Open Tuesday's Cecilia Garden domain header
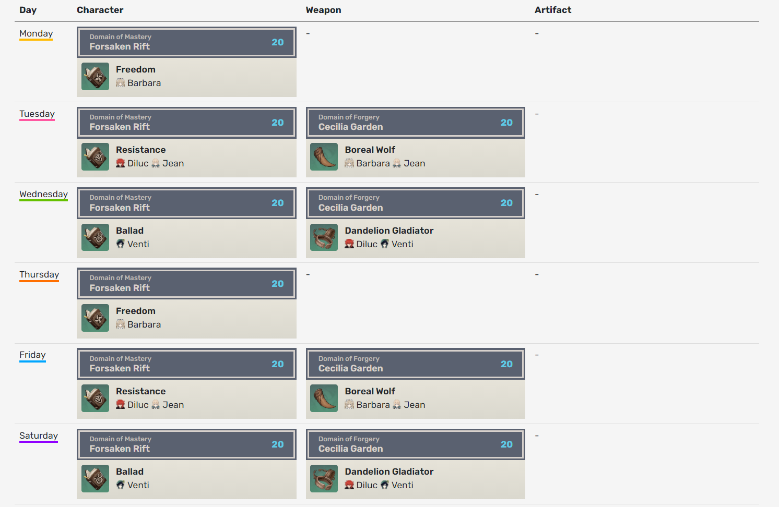Screen dimensions: 779x507 [x=415, y=123]
